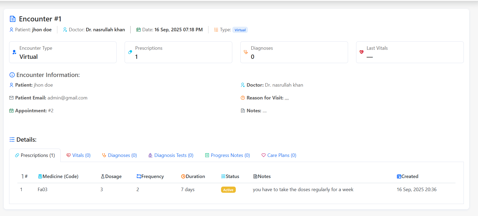Click the pill icon in Prescriptions card

pyautogui.click(x=130, y=52)
